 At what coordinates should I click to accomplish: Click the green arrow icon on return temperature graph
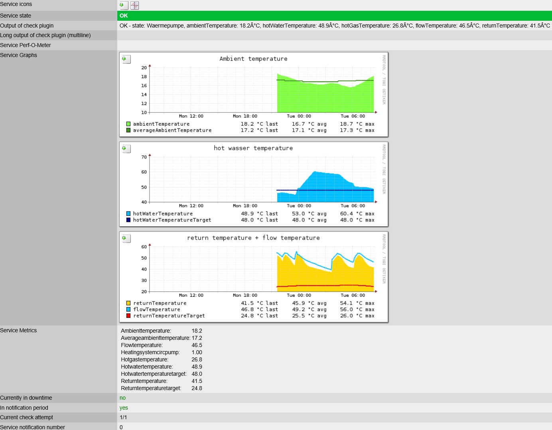coord(126,239)
